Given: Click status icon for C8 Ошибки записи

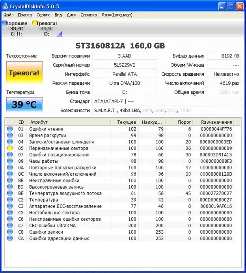Looking at the screenshot, I should pos(10,232).
